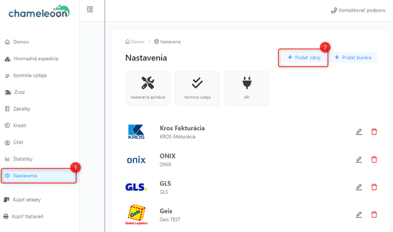393x232 pixels.
Task: Delete Kros Fakturácia with trash icon
Action: click(374, 131)
